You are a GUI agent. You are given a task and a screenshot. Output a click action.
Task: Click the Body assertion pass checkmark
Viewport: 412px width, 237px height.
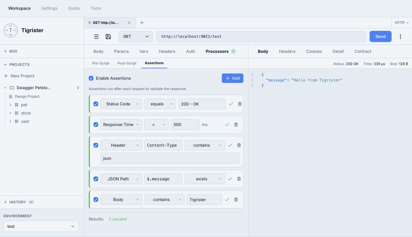227,199
